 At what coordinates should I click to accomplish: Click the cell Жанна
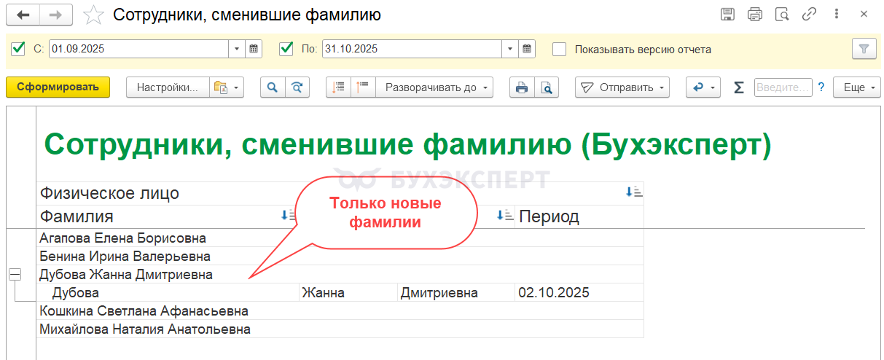pyautogui.click(x=348, y=293)
